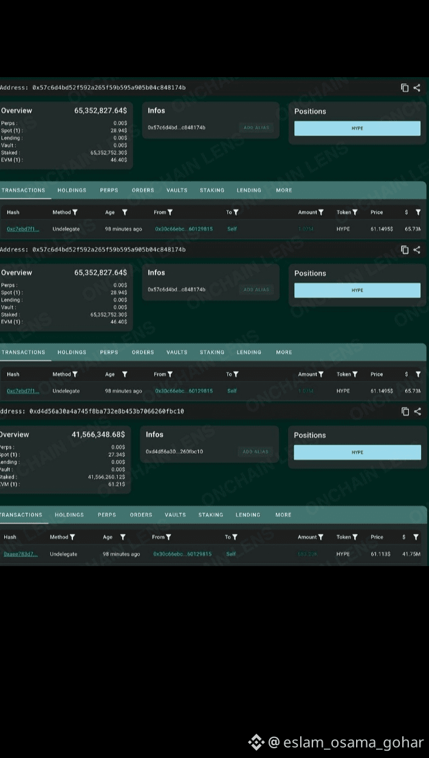Viewport: 429px width, 758px height.
Task: Copy the 0xd4d56a30a4a745f8 address
Action: tap(405, 411)
